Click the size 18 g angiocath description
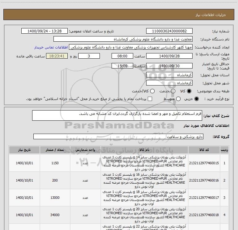Screen dimensions: 238x230 pyautogui.click(x=144, y=198)
